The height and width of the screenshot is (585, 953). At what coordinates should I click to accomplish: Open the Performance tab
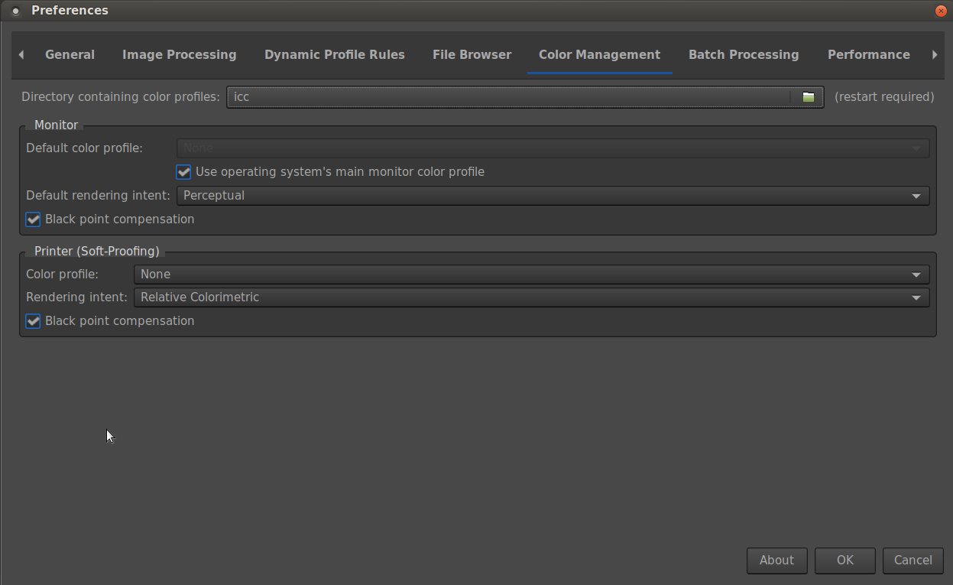(x=868, y=55)
